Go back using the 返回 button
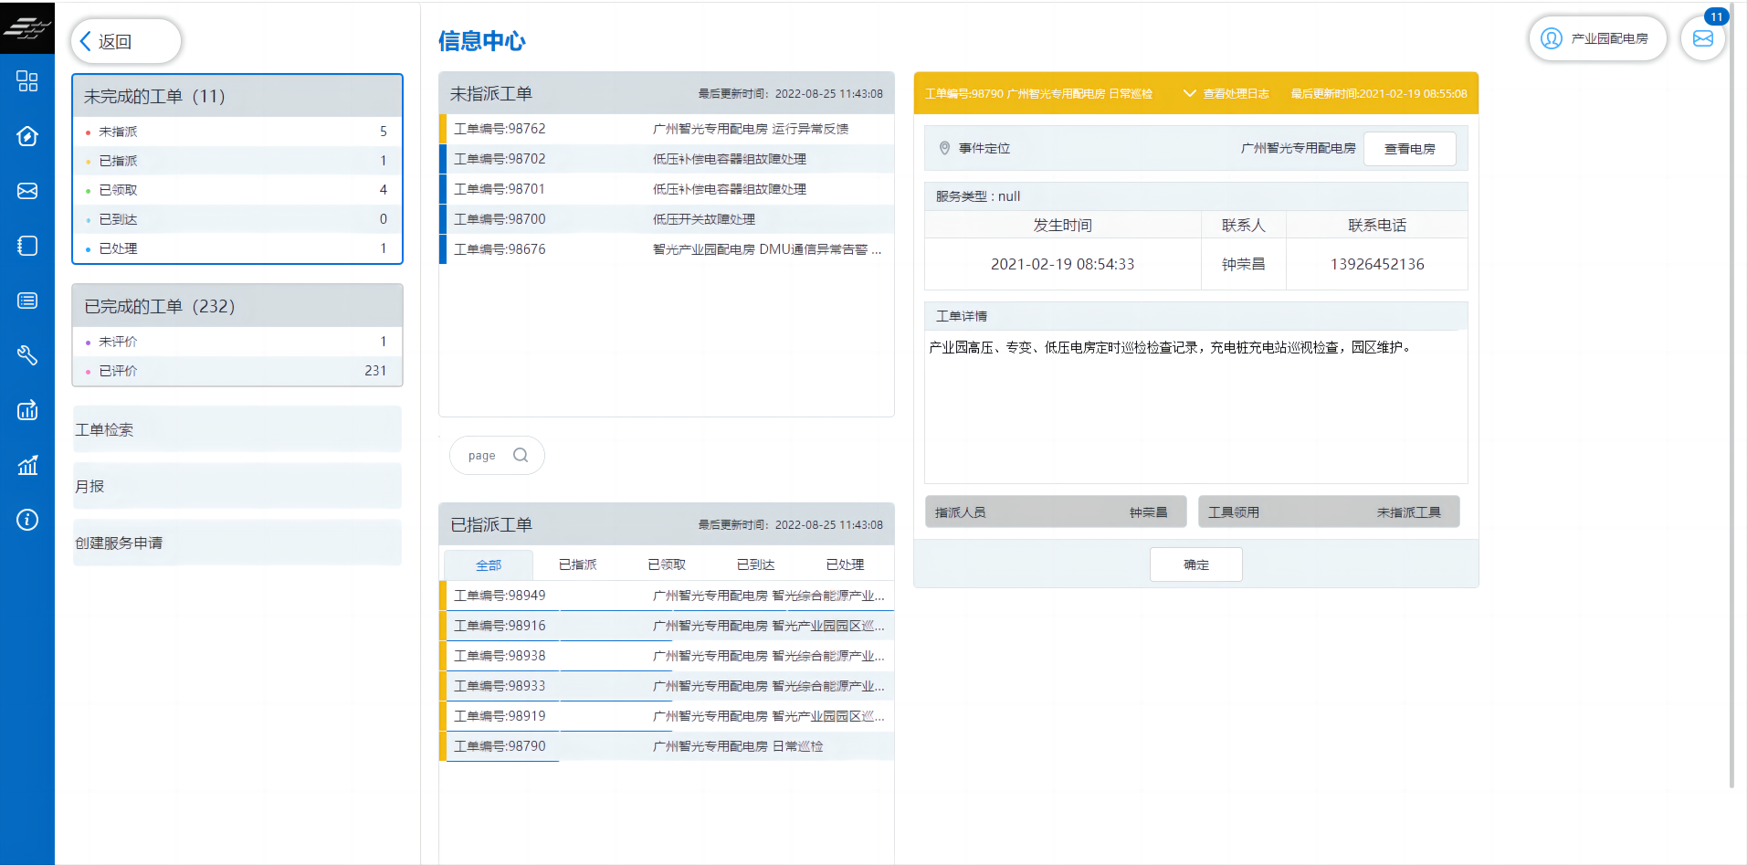Screen dimensions: 1747x865 pyautogui.click(x=126, y=41)
